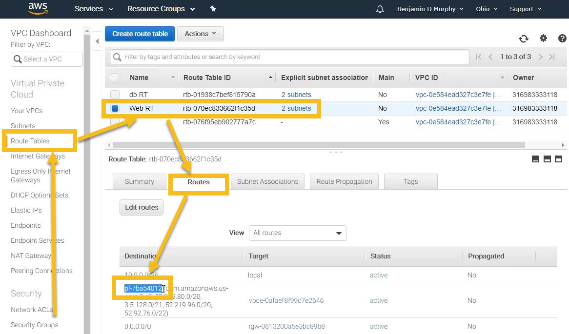Click Create route table button
Viewport: 569px width, 334px height.
coord(140,34)
